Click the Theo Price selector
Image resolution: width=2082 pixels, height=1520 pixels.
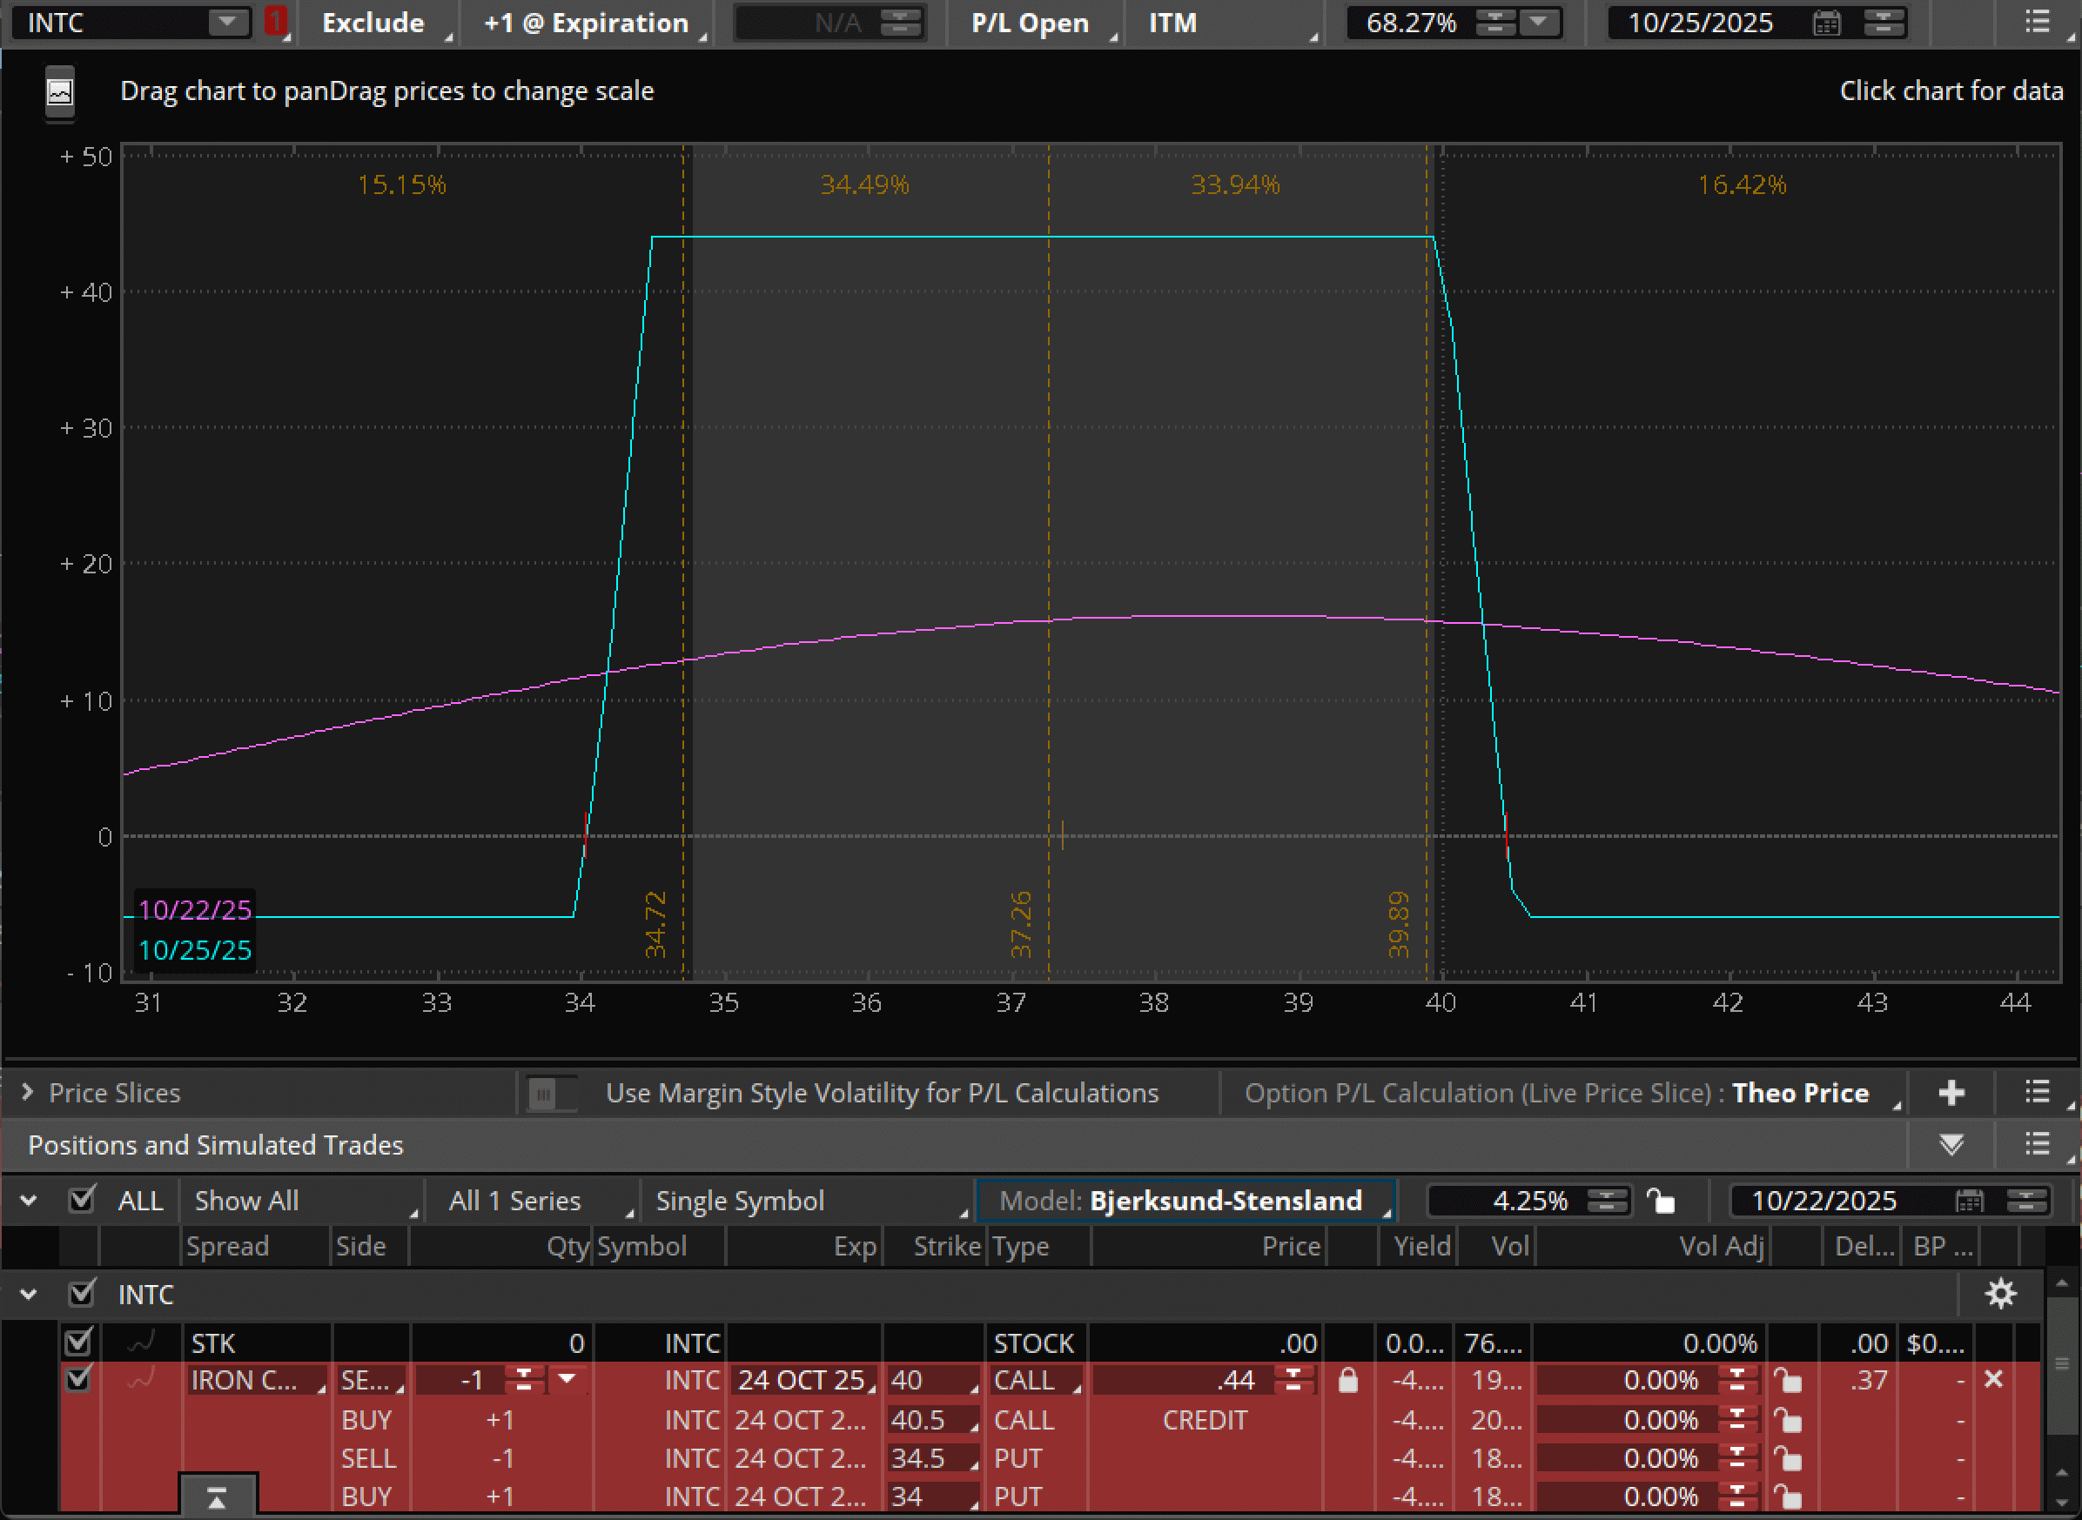coord(1800,1093)
